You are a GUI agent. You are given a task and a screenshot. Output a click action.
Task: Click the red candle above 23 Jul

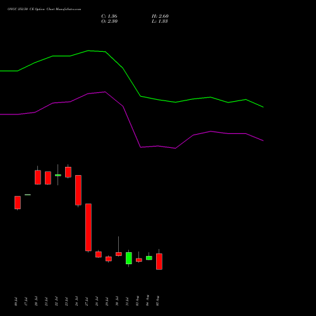point(68,172)
